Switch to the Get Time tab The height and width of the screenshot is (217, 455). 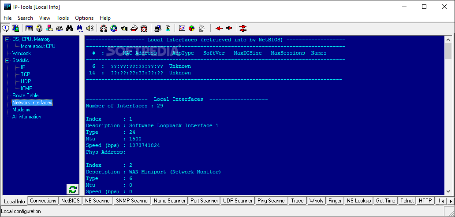tap(386, 200)
